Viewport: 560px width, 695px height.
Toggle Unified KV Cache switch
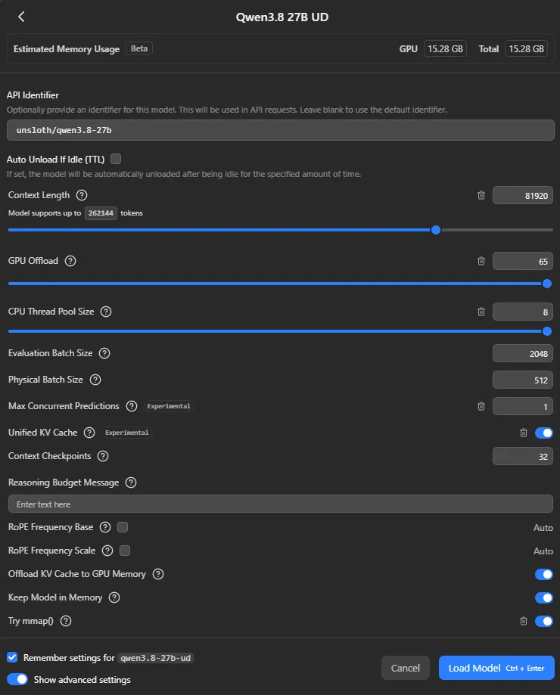(x=543, y=433)
